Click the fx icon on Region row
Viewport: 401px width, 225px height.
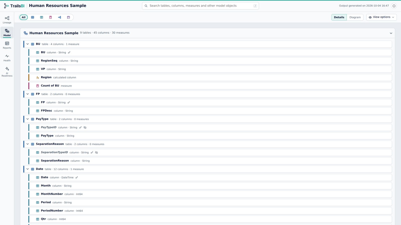tap(38, 77)
